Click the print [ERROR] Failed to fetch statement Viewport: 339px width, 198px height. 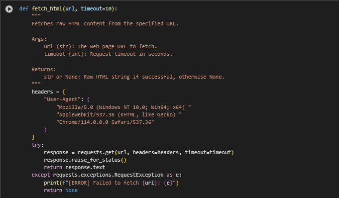pos(112,183)
